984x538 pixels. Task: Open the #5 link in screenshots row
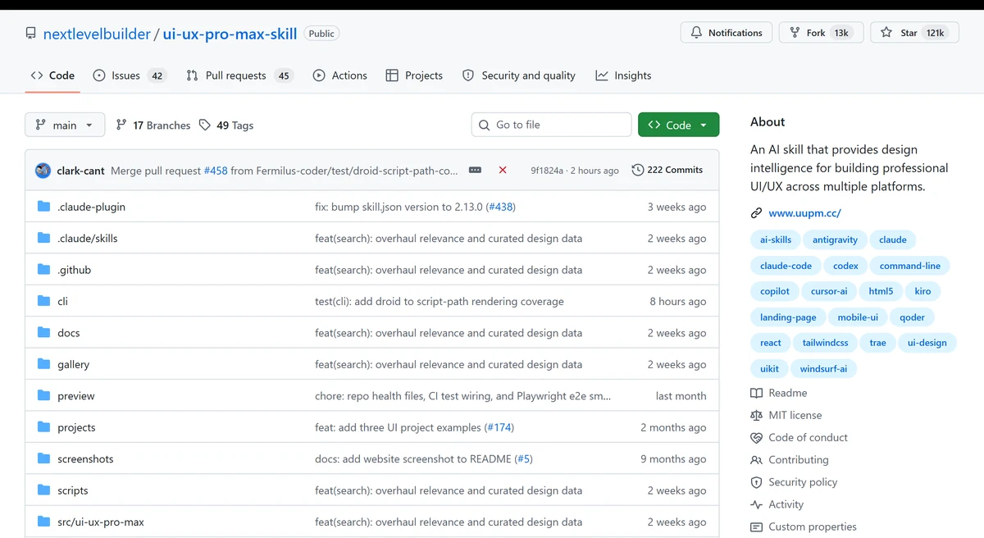tap(523, 459)
